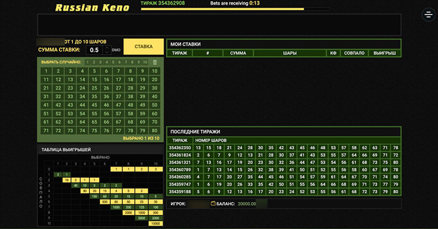Click the bet amount field showing 0.5

(95, 50)
